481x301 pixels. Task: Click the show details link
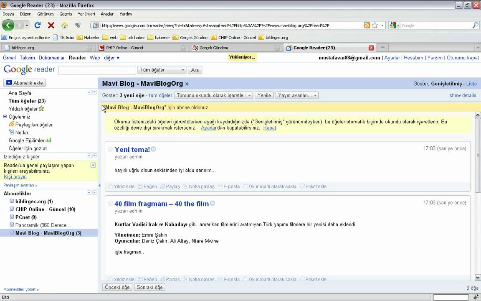[463, 95]
